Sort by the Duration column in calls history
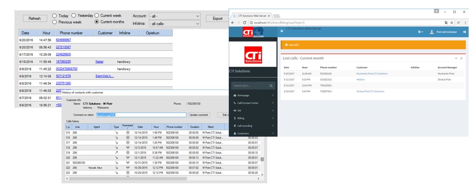This screenshot has width=474, height=187. (194, 127)
